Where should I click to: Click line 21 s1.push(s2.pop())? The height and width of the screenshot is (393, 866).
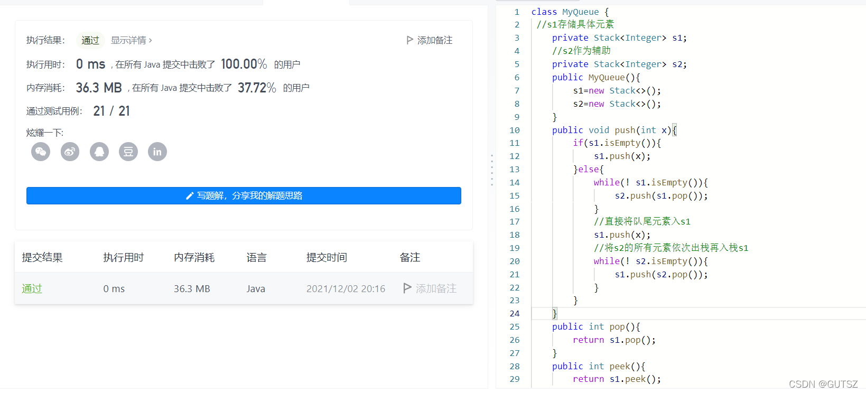(x=661, y=274)
